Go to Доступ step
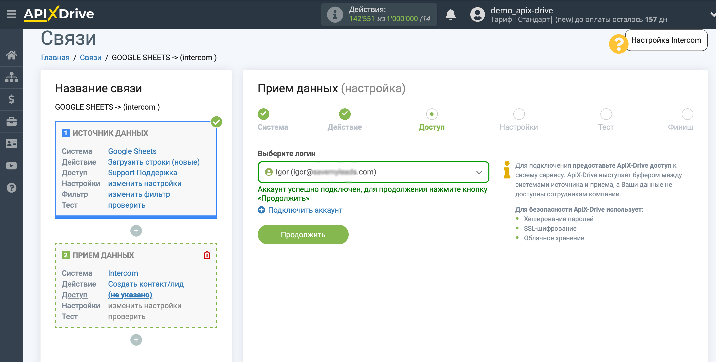This screenshot has height=362, width=716. 432,114
